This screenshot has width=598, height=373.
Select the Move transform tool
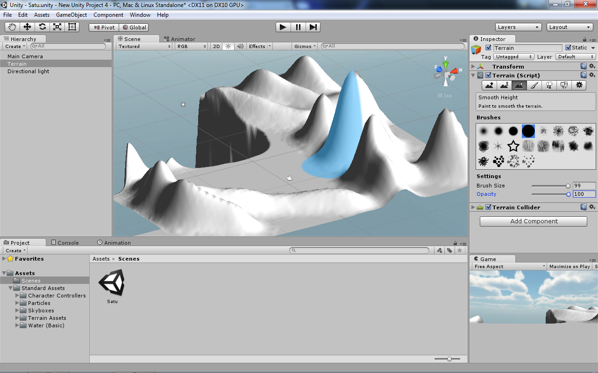(x=27, y=27)
